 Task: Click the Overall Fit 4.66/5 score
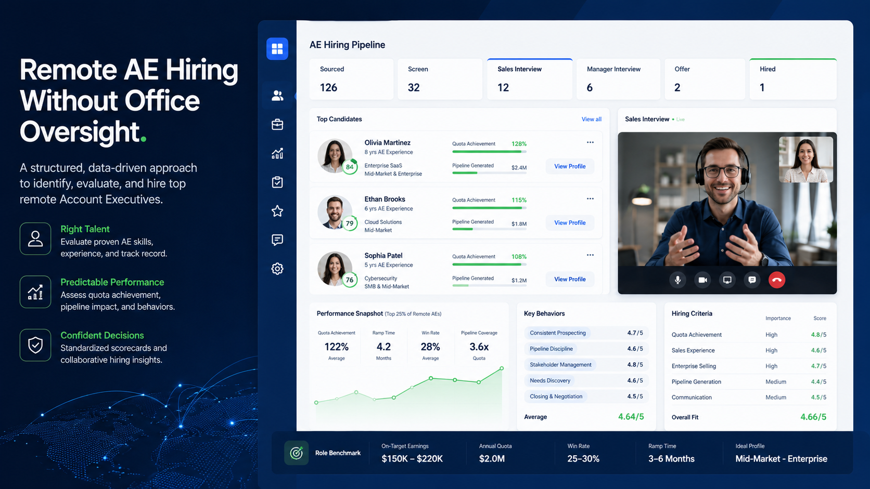tap(813, 417)
